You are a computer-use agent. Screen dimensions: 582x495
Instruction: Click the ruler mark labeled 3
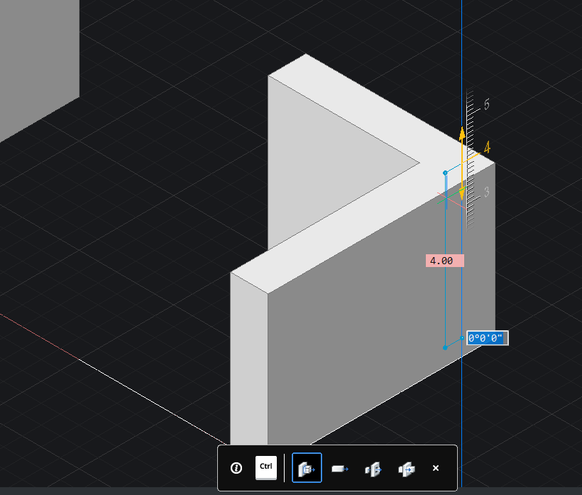(x=487, y=192)
